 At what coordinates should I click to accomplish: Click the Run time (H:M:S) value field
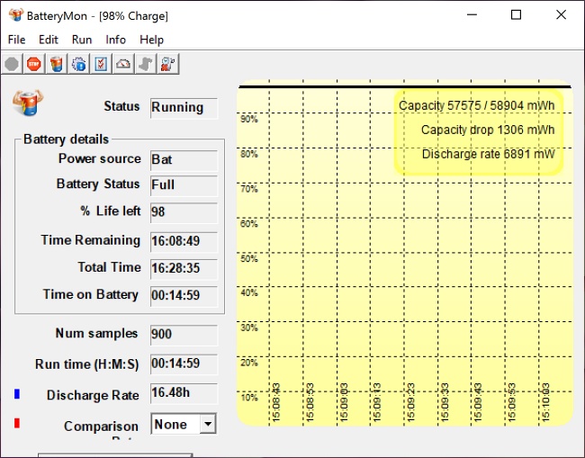pos(184,364)
